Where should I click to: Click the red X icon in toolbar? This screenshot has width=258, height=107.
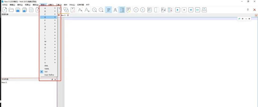click(254, 10)
